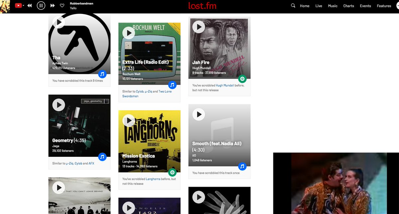
Task: Play the Tha track by Aphex Twin
Action: coord(59,22)
